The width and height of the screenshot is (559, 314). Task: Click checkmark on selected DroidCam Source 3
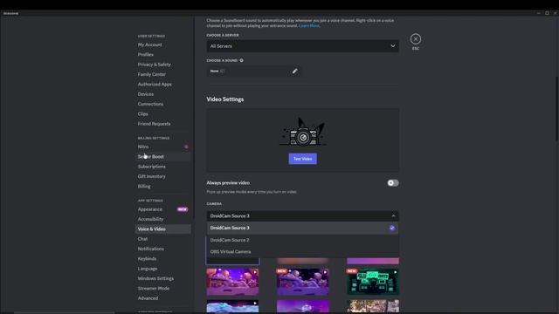click(x=392, y=229)
